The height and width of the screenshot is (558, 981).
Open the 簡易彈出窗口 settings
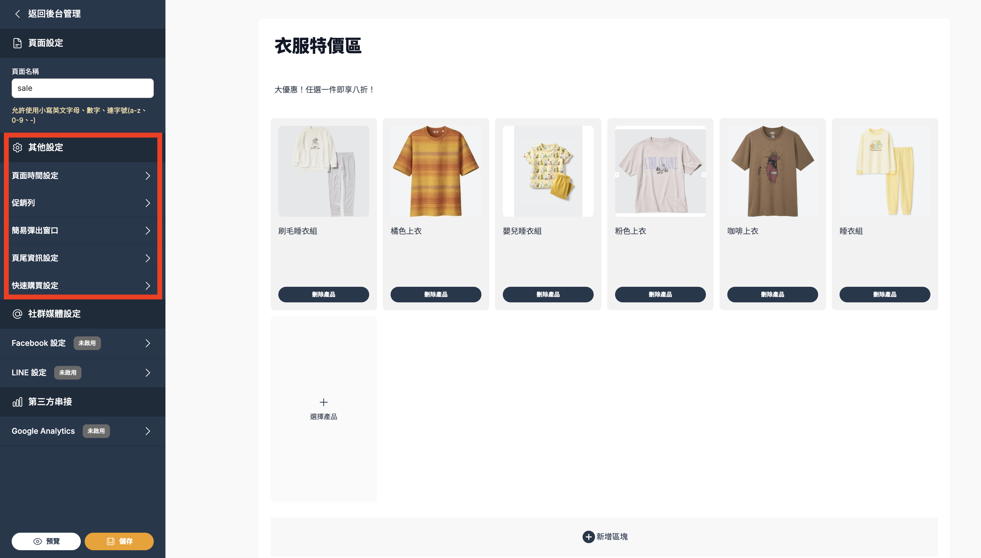click(82, 230)
